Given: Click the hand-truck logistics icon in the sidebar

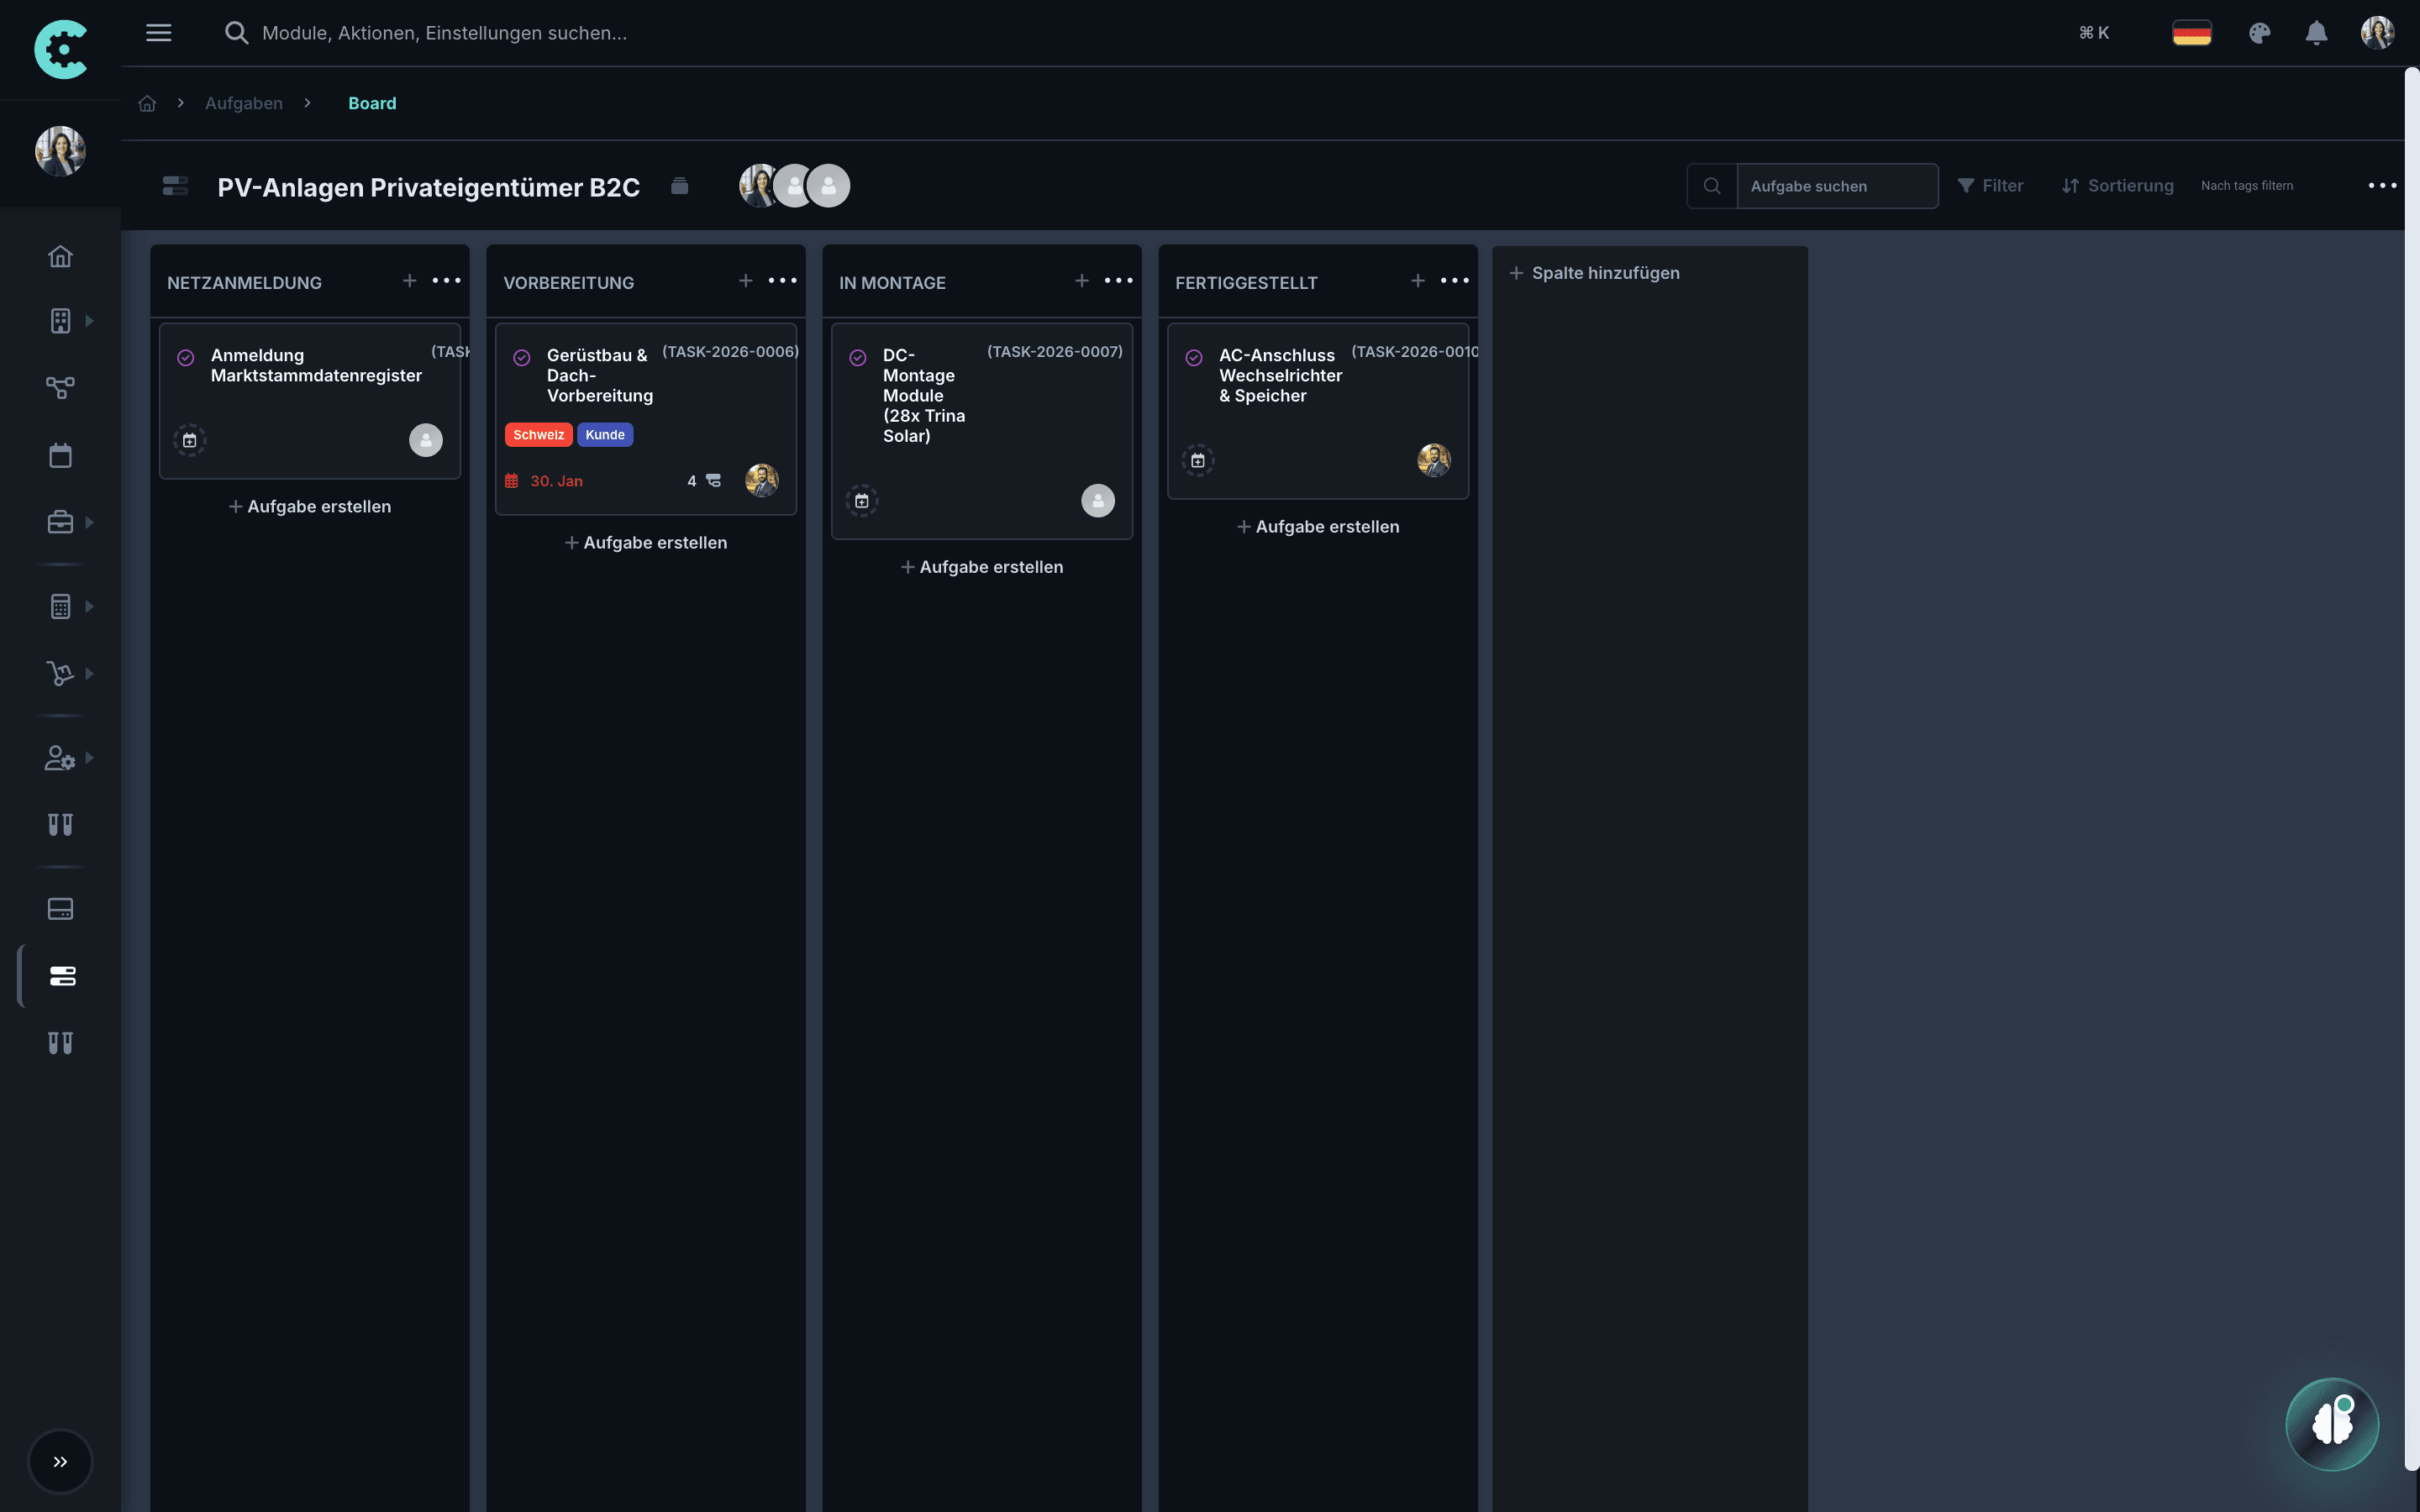Looking at the screenshot, I should point(60,673).
